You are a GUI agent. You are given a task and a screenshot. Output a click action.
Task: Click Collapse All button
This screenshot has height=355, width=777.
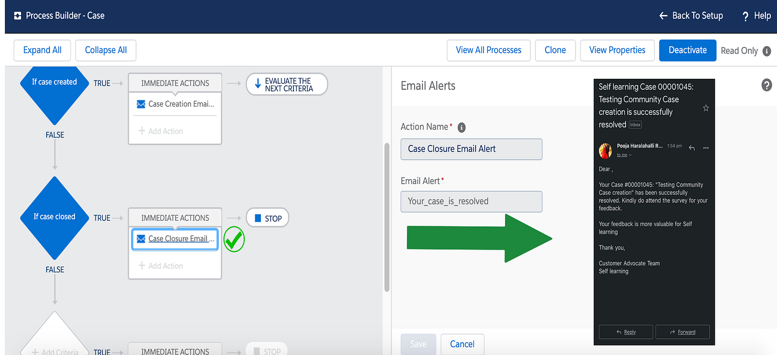(x=105, y=50)
